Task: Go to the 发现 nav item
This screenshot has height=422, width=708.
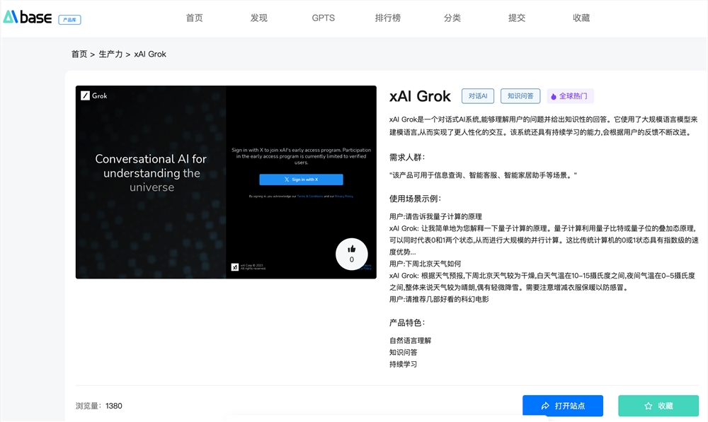Action: point(258,18)
